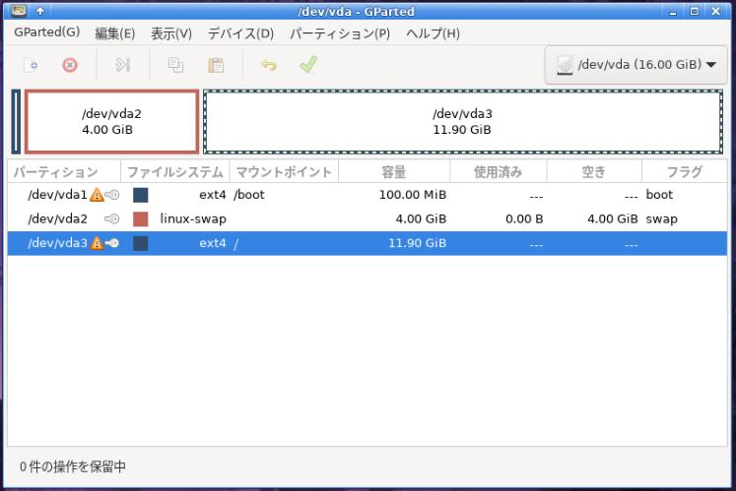Viewport: 736px width, 491px height.
Task: Click the ファイルシステム column header
Action: click(x=175, y=171)
